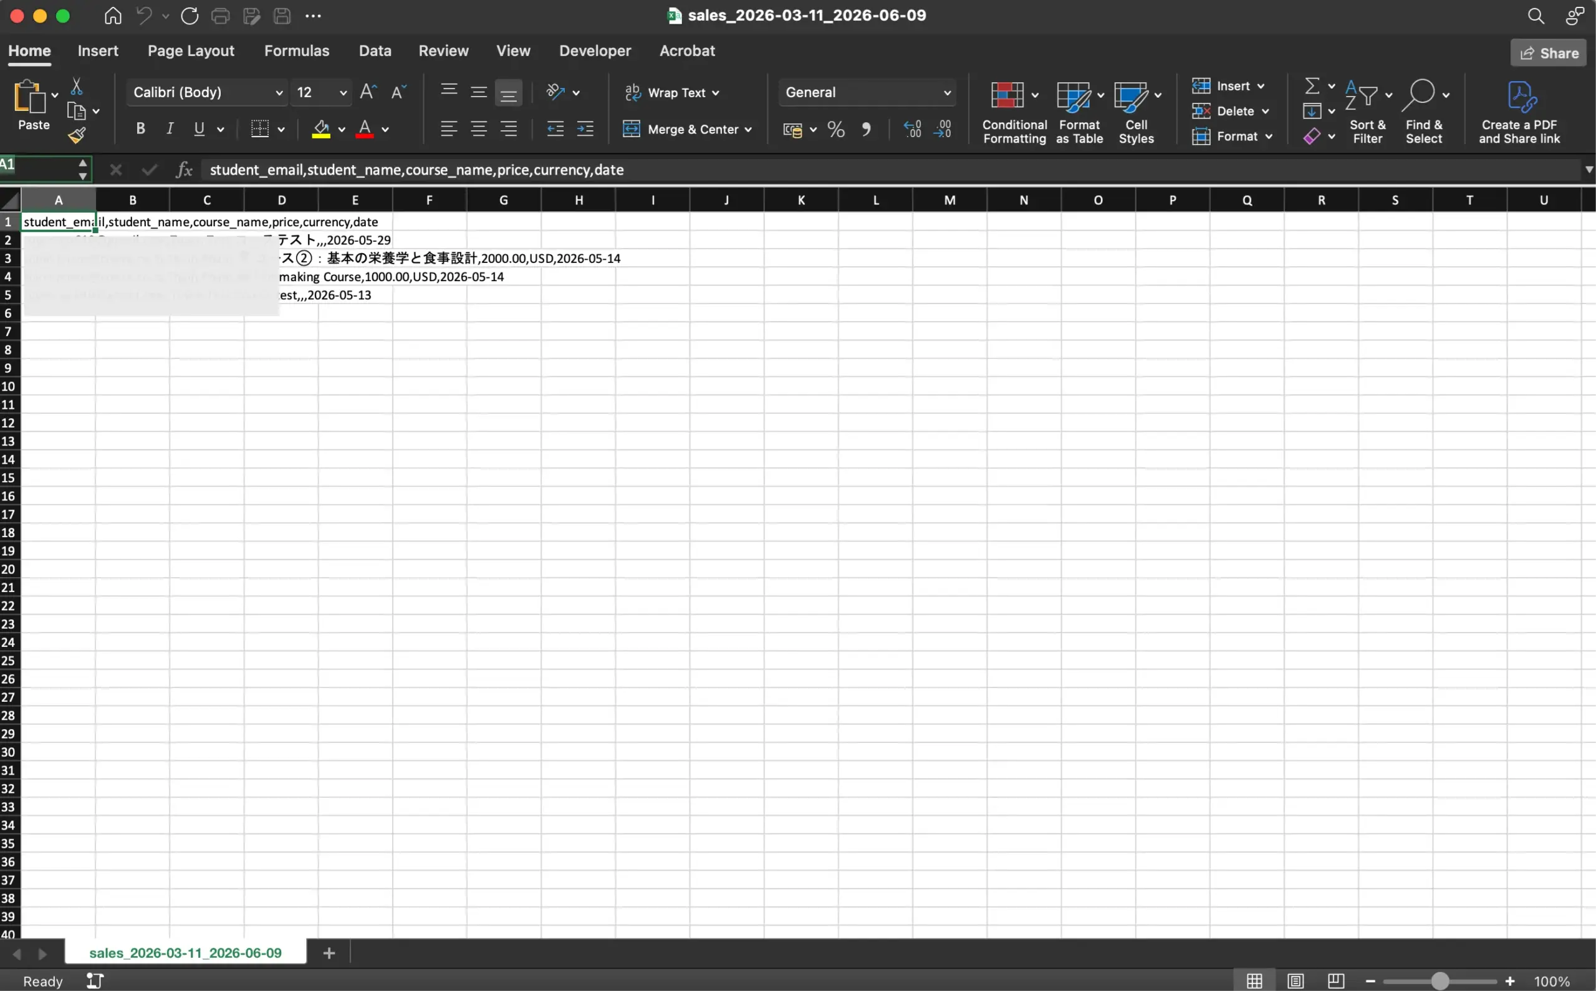Toggle bold formatting
Screen dimensions: 1596x991
(140, 129)
